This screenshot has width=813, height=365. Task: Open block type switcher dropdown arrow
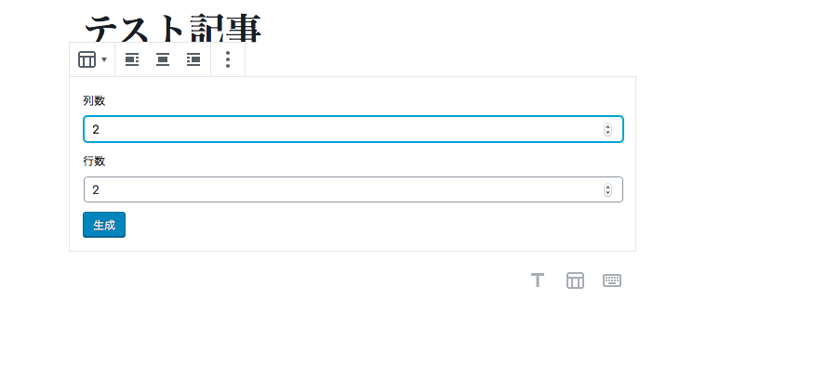[104, 59]
